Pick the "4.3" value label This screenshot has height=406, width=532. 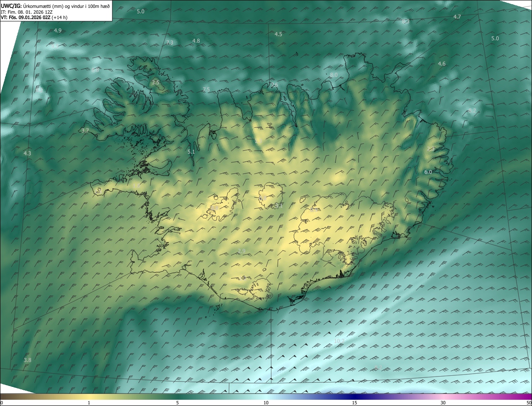pyautogui.click(x=27, y=153)
